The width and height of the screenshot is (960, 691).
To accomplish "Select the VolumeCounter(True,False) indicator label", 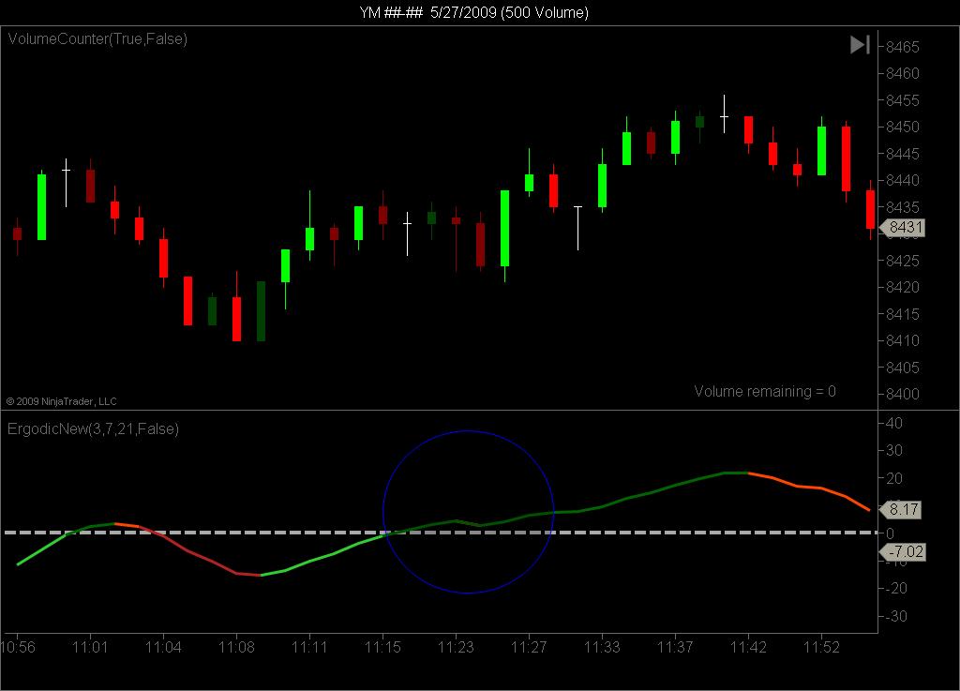I will click(x=97, y=39).
